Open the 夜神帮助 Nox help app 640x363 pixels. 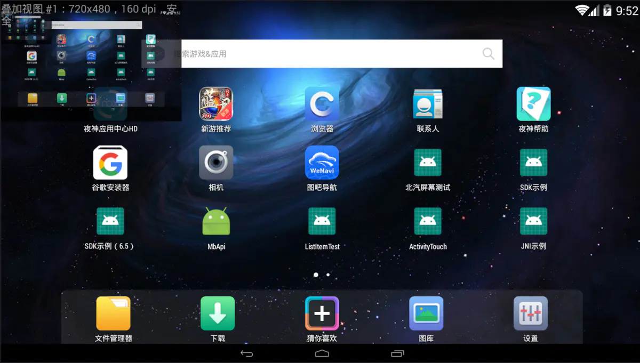(533, 104)
